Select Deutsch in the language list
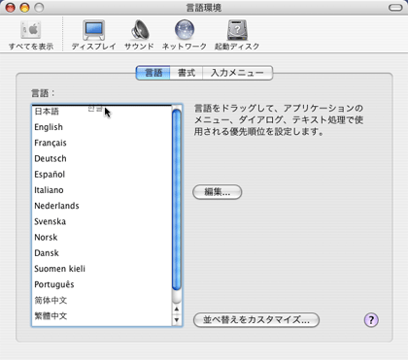The height and width of the screenshot is (360, 408). (102, 159)
